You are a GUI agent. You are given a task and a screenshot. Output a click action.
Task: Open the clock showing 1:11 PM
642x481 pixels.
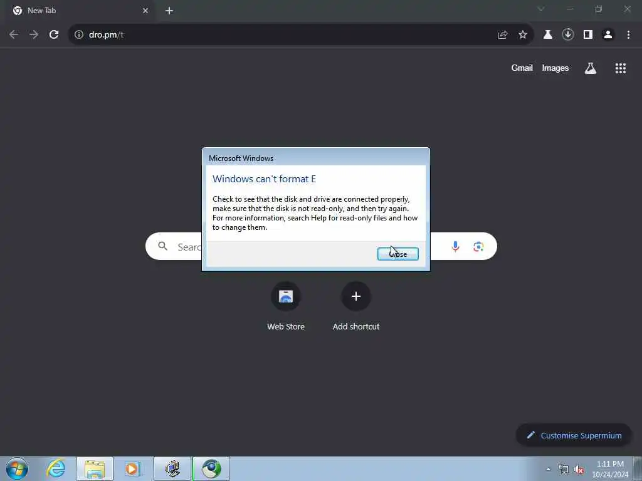(610, 469)
